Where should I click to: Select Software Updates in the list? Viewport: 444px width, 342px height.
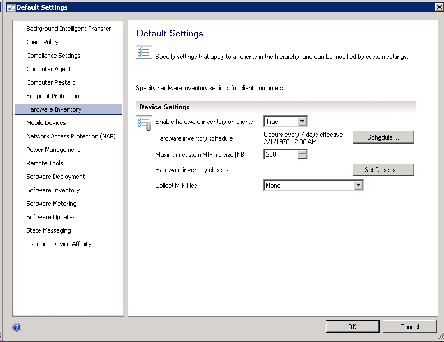point(68,217)
